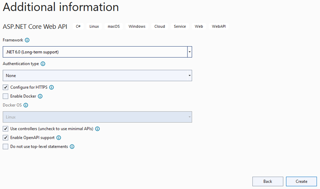Uncheck Use controllers checkbox
Screen dimensions: 320x189
6,129
